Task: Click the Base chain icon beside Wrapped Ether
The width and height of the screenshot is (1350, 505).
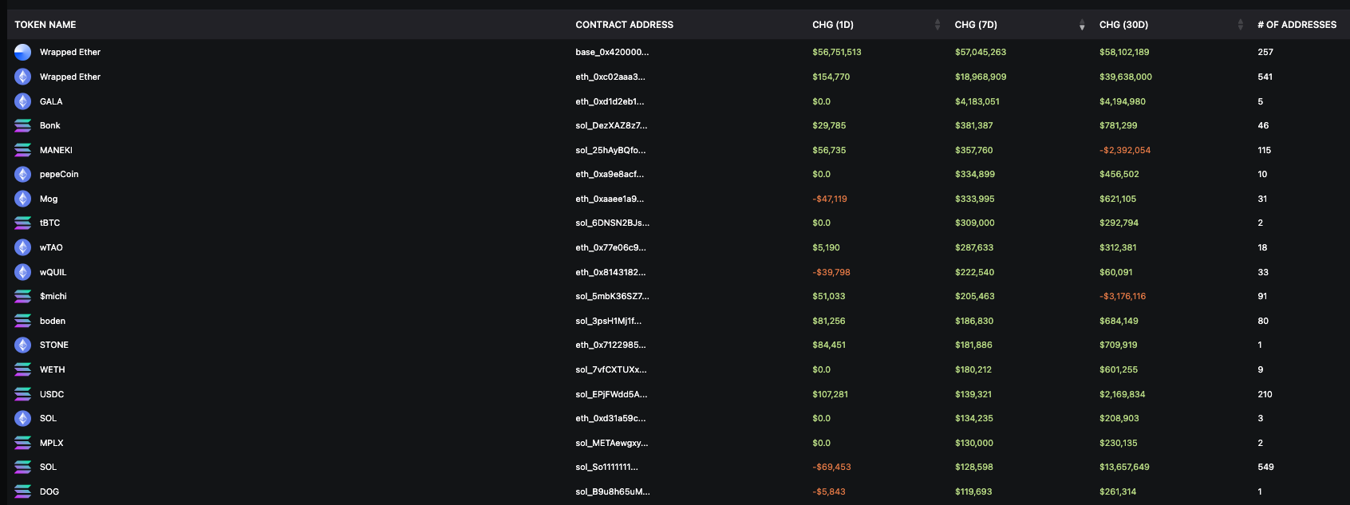Action: click(23, 52)
